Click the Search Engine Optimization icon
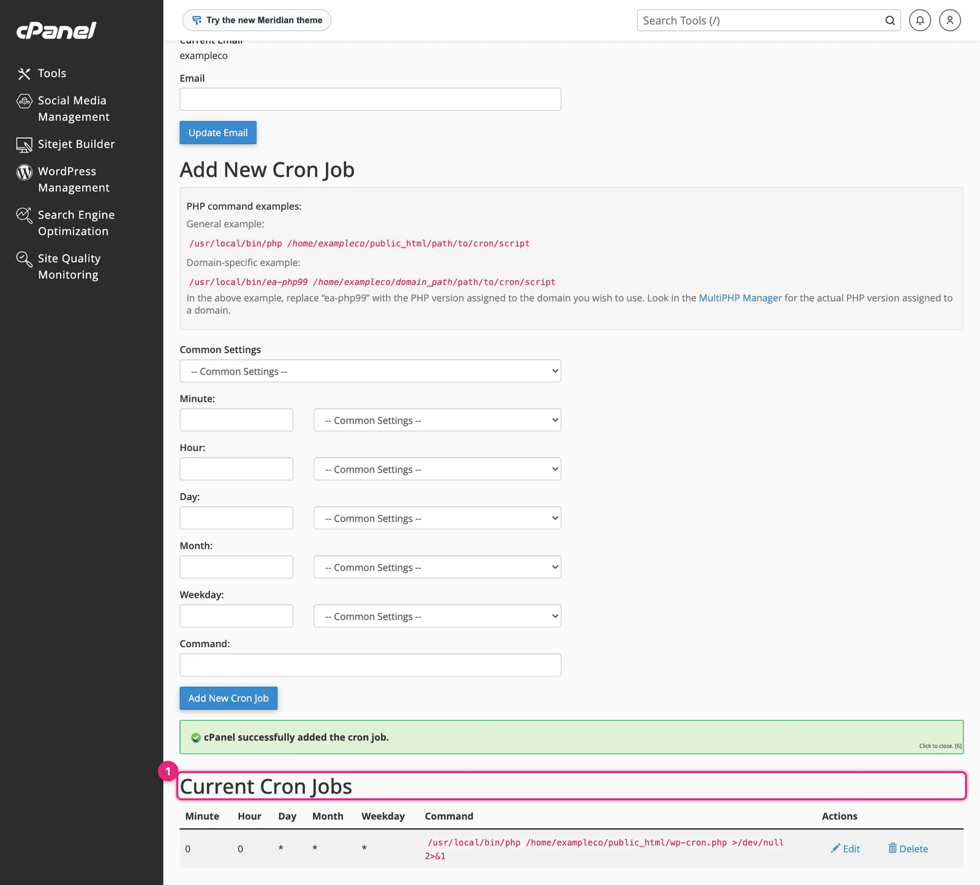 pyautogui.click(x=24, y=216)
